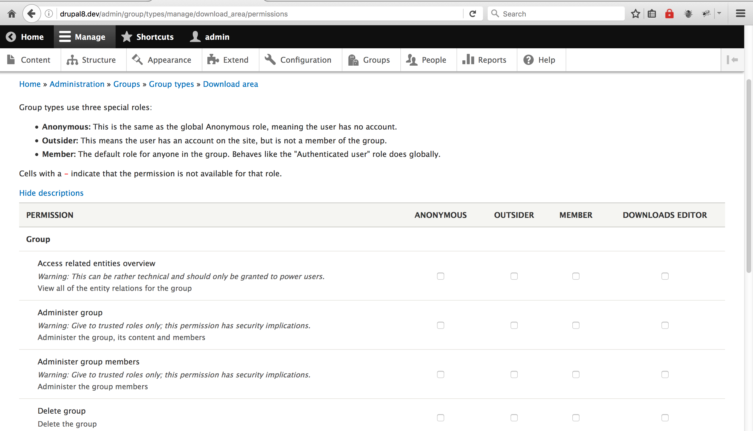Click the OUTSIDER column header
This screenshot has height=431, width=753.
pos(514,215)
